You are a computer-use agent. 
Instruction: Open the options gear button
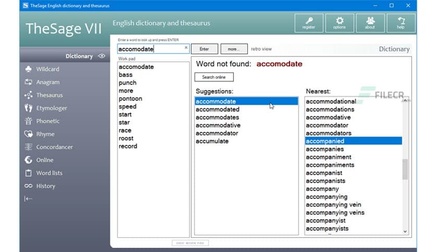(340, 23)
